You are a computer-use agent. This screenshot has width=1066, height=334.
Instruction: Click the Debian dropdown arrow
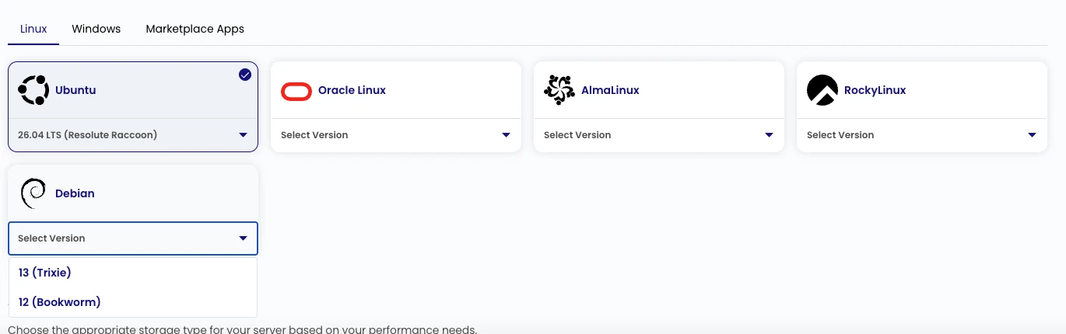[244, 238]
